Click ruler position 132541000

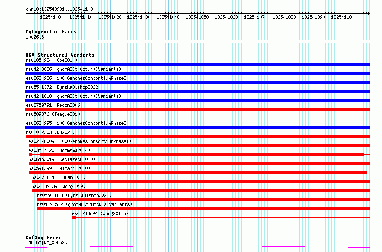(52, 17)
